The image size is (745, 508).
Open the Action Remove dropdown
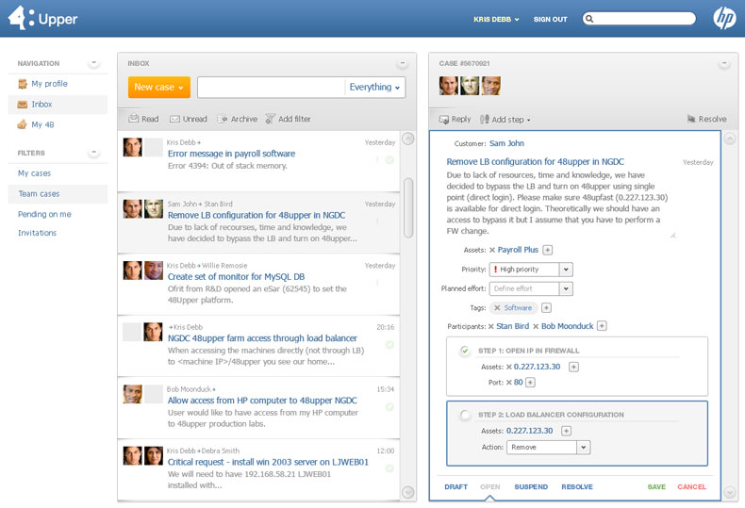pos(584,448)
